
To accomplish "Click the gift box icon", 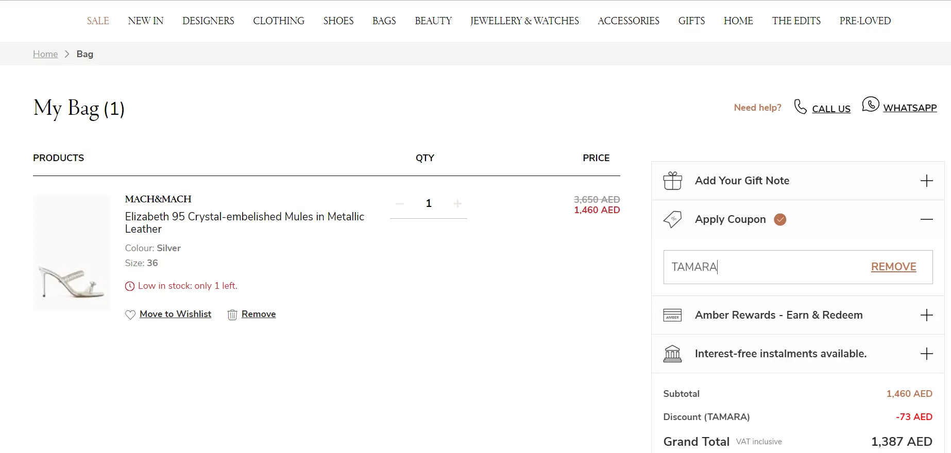I will tap(672, 181).
